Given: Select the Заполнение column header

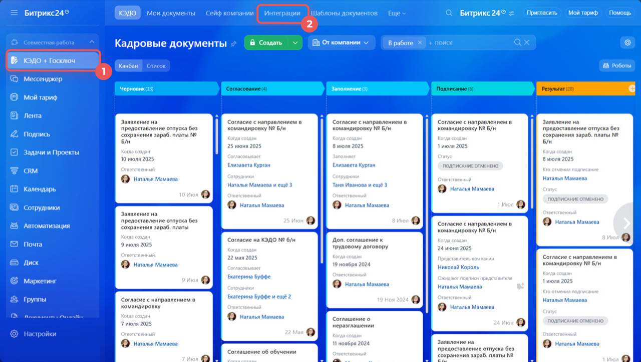Looking at the screenshot, I should click(377, 88).
